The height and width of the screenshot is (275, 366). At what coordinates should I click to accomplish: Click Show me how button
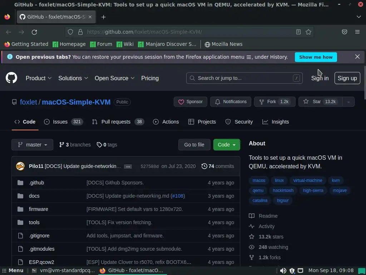(316, 57)
